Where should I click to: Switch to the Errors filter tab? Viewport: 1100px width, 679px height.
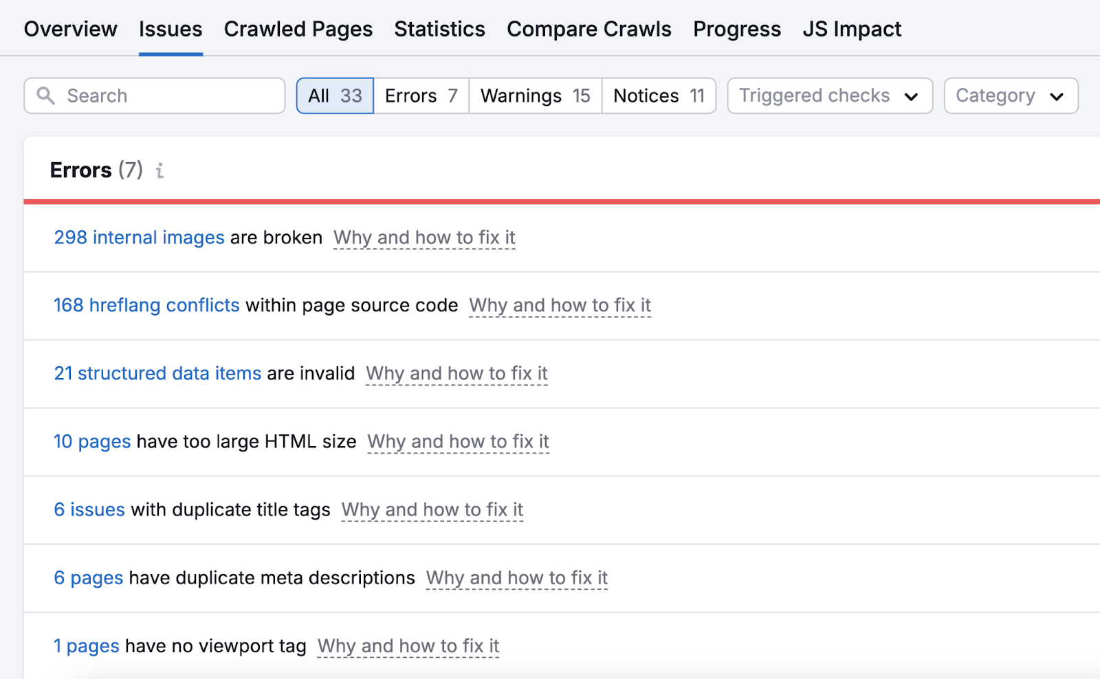click(420, 96)
